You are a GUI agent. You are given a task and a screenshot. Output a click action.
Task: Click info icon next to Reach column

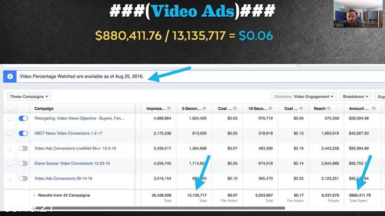(x=329, y=108)
